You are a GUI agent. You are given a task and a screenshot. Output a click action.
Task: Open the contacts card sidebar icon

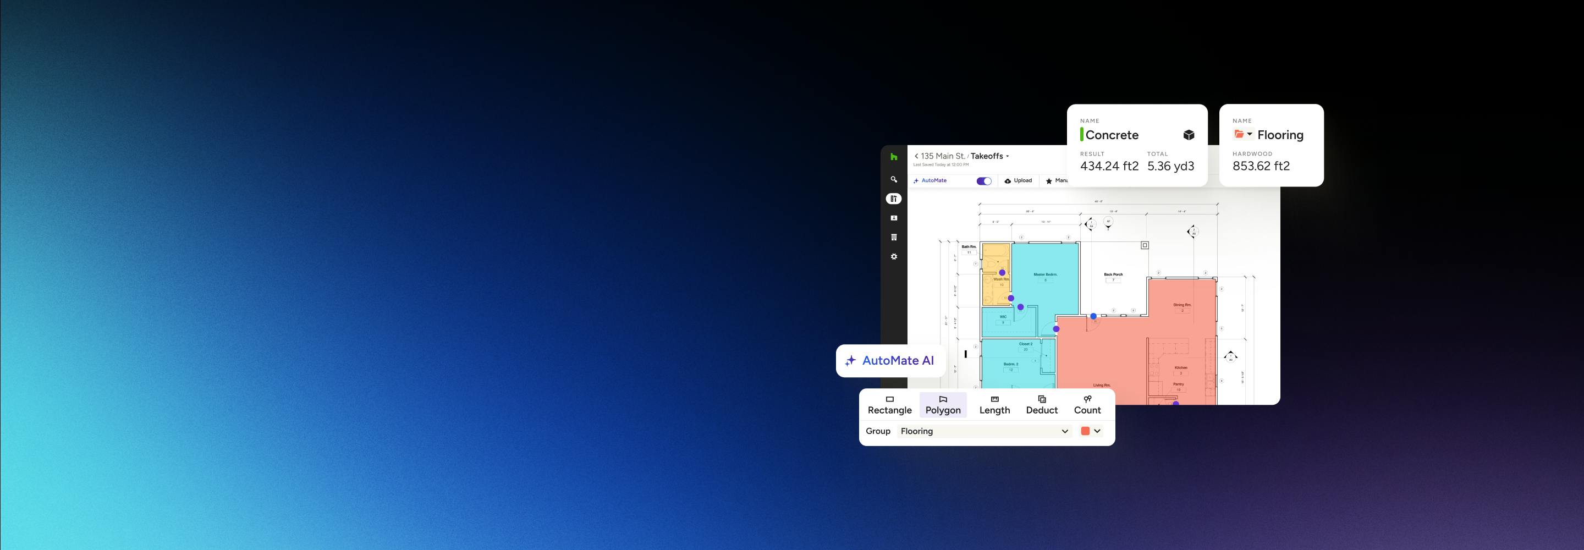click(x=893, y=218)
